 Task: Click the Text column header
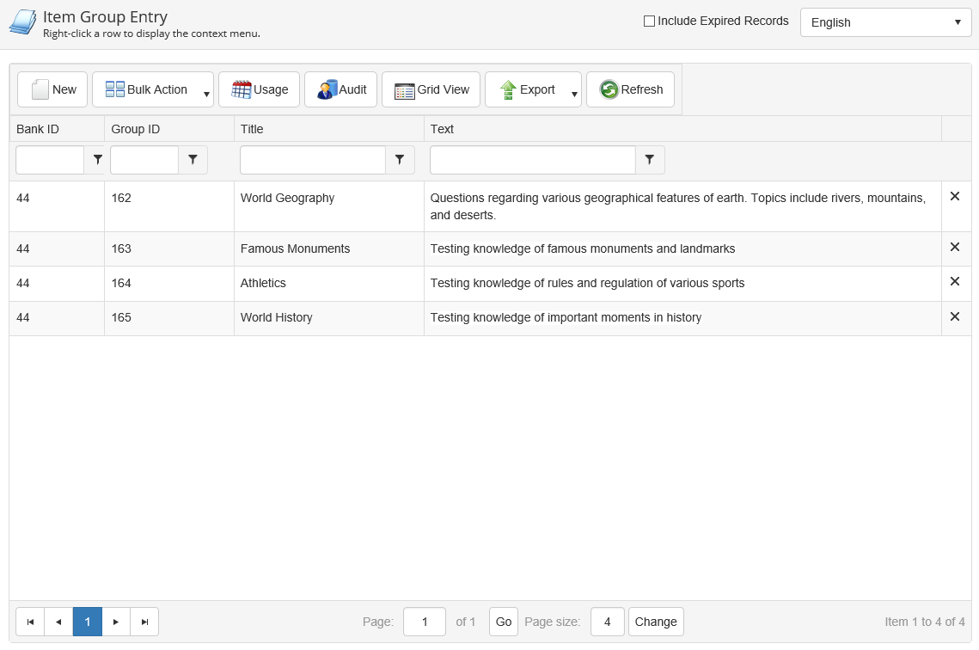point(442,129)
